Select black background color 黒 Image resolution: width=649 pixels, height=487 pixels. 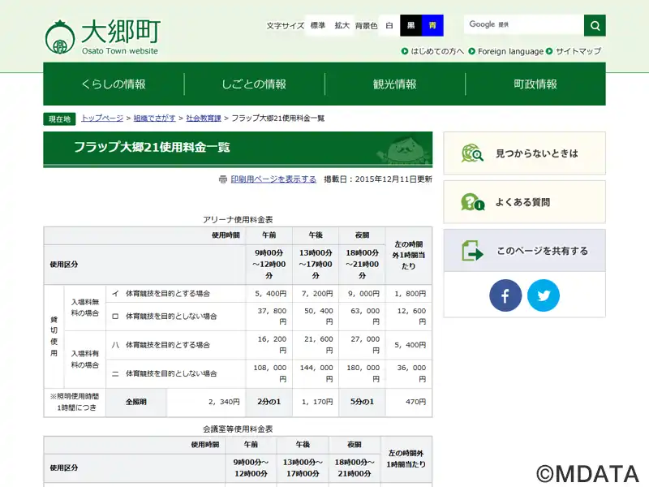(411, 25)
